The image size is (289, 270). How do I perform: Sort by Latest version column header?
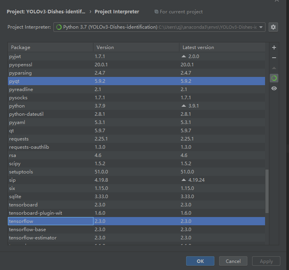(222, 47)
